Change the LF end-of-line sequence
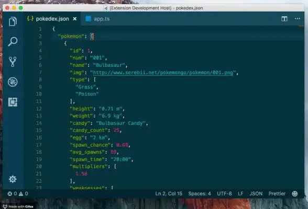The image size is (308, 209). coord(240,194)
